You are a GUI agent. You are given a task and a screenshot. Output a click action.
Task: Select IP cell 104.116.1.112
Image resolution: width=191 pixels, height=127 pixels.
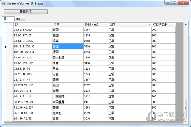(x=33, y=97)
